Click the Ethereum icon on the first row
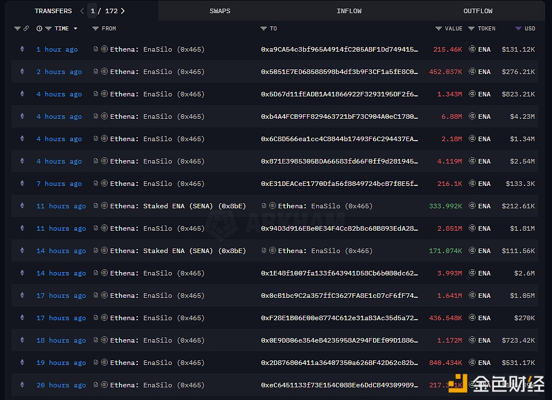The width and height of the screenshot is (552, 400). (22, 49)
